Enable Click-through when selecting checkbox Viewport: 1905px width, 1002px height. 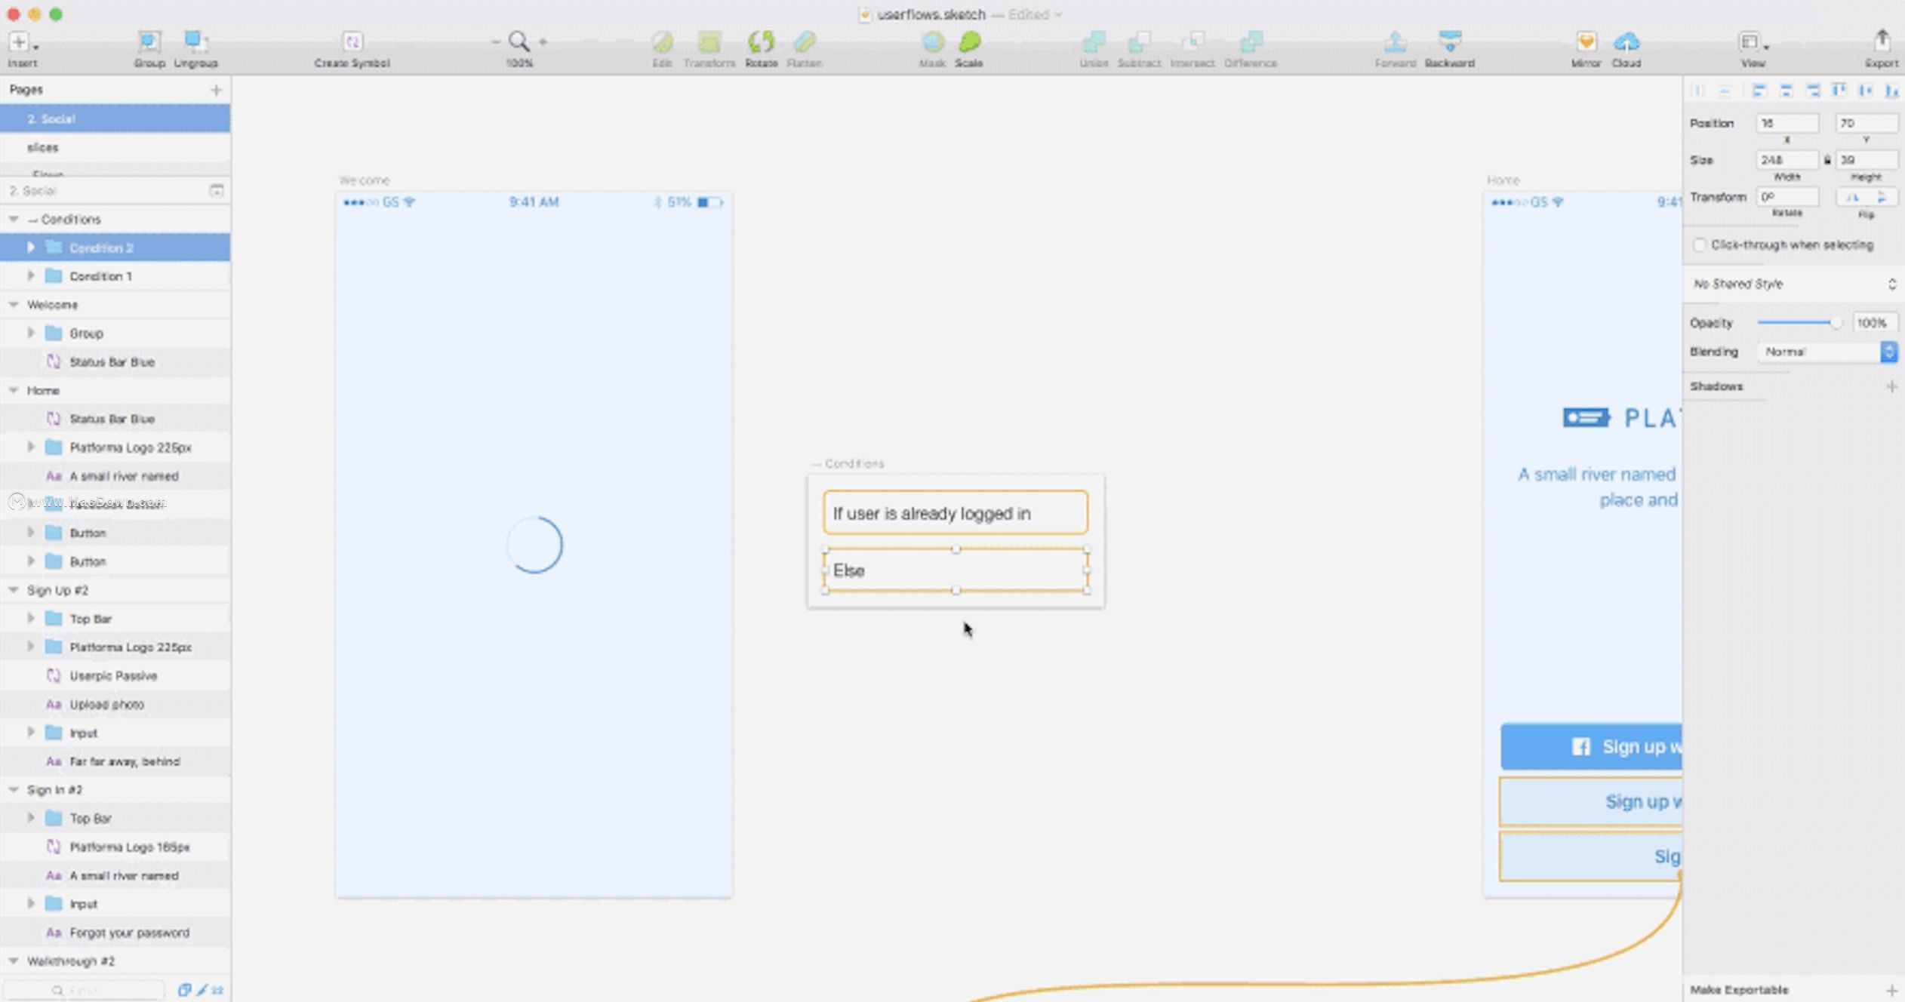tap(1700, 245)
